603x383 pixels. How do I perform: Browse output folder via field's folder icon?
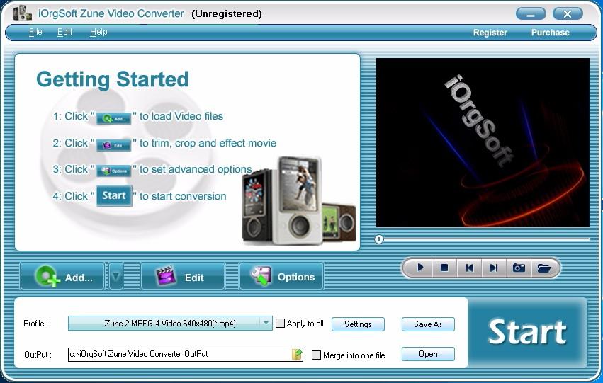point(297,354)
